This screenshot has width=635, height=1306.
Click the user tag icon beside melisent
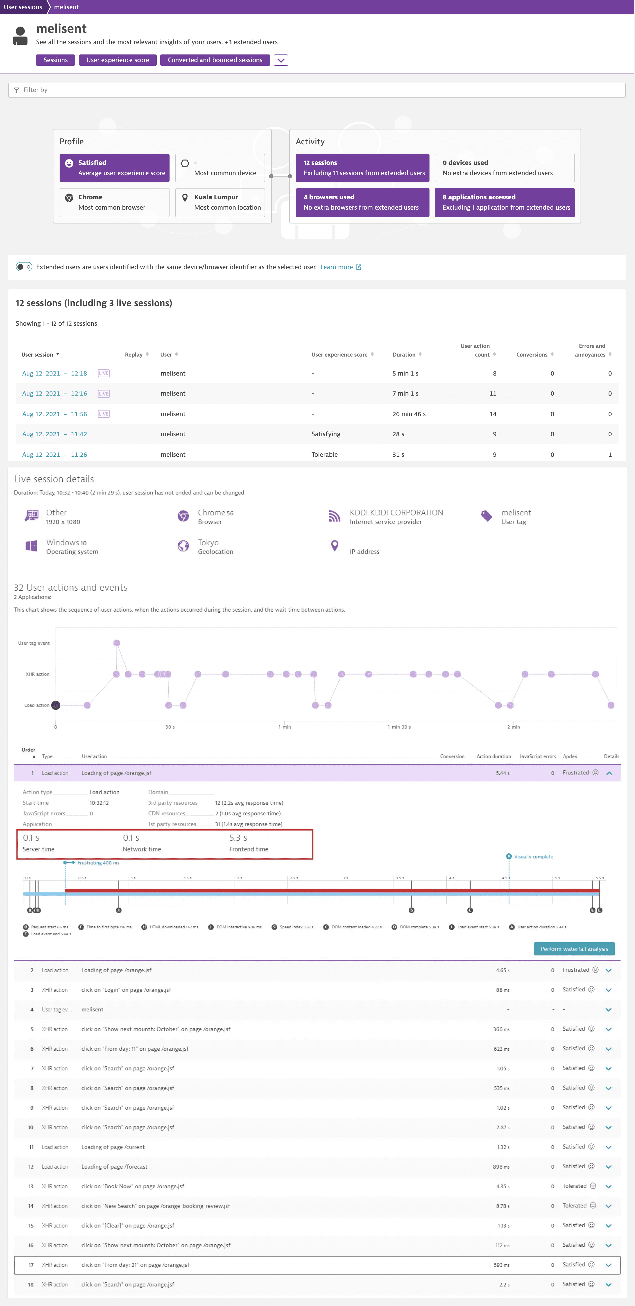pyautogui.click(x=486, y=516)
